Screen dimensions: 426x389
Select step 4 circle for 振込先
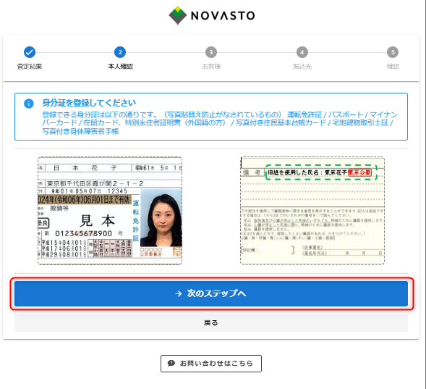pos(302,52)
